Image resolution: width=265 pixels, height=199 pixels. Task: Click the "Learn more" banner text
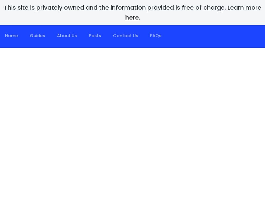click(x=244, y=8)
